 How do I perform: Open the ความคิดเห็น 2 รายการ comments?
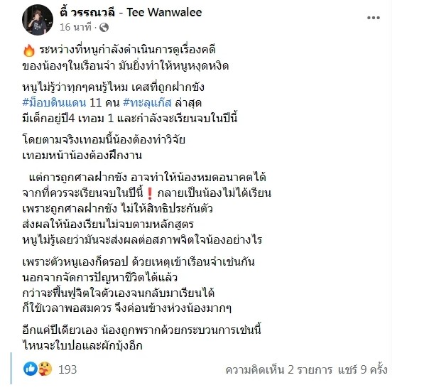[279, 369]
